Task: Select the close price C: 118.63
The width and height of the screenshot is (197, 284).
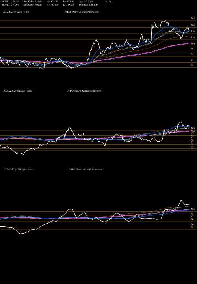Action: coord(53,5)
